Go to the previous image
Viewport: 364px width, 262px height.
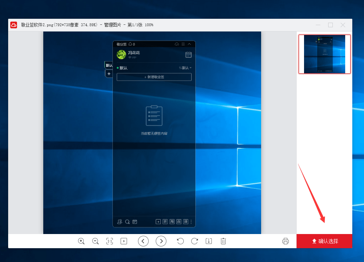coord(143,241)
